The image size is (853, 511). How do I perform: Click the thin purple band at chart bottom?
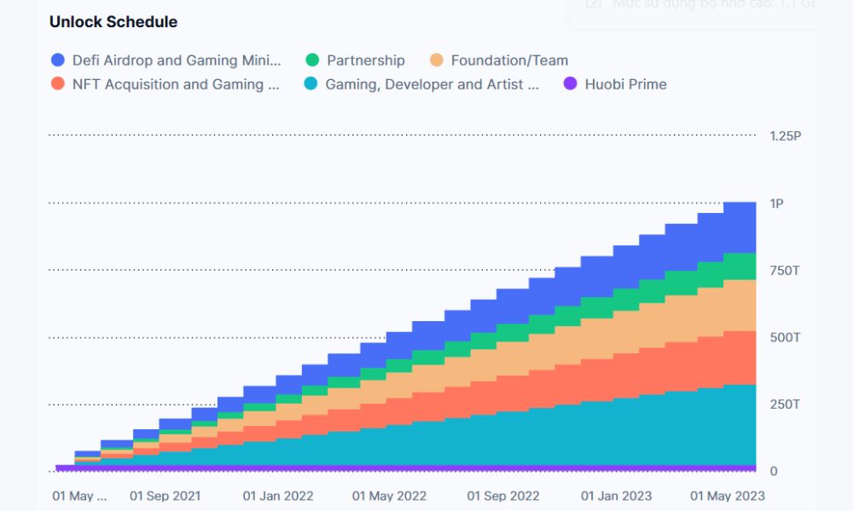426,468
